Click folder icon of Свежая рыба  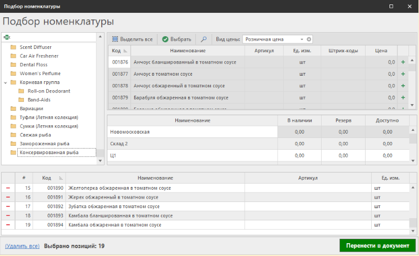click(x=13, y=135)
